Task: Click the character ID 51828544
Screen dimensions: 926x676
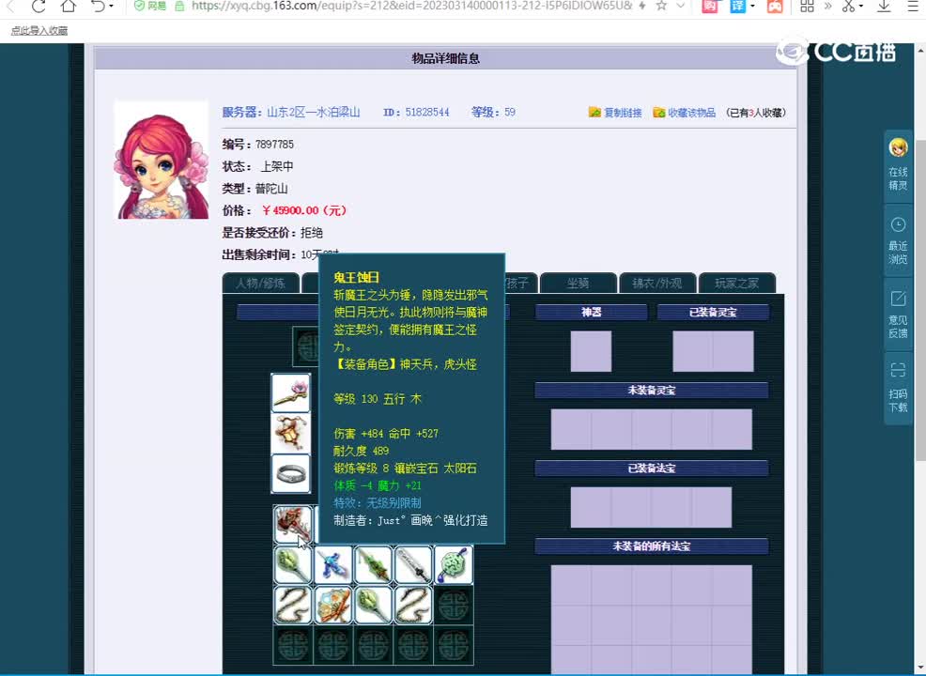Action: click(x=427, y=112)
